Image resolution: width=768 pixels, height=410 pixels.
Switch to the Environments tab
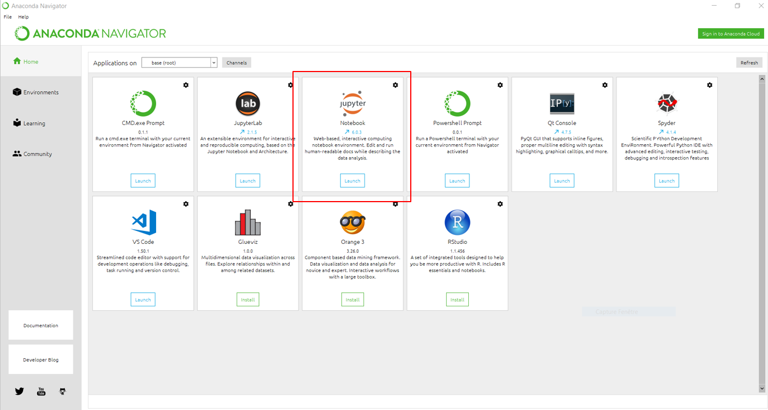click(x=41, y=92)
